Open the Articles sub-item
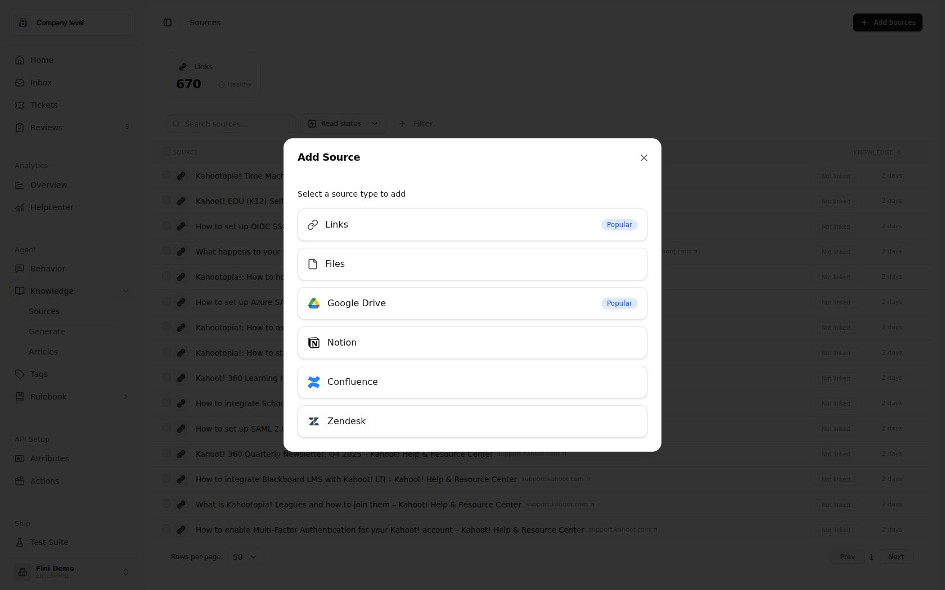The height and width of the screenshot is (590, 945). point(43,352)
